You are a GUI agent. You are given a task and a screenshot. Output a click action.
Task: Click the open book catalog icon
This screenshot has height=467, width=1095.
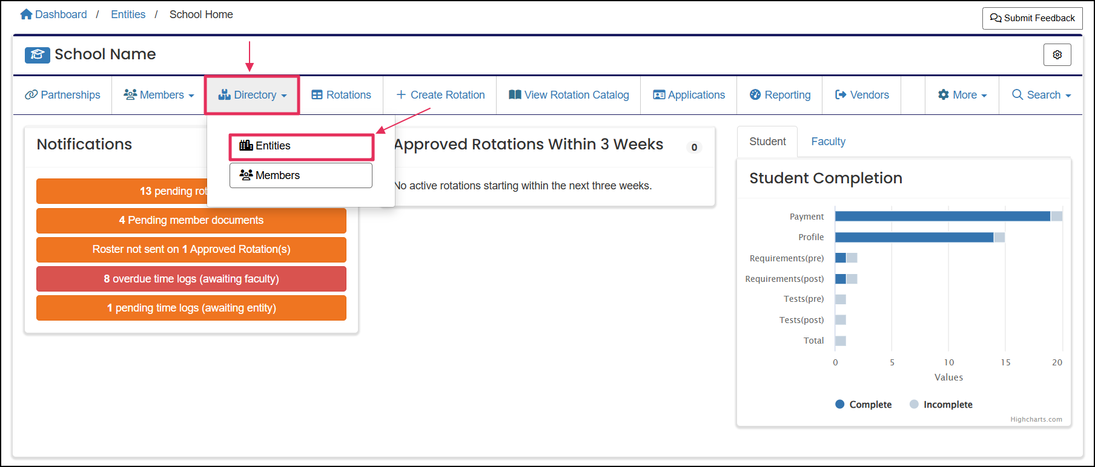(515, 95)
